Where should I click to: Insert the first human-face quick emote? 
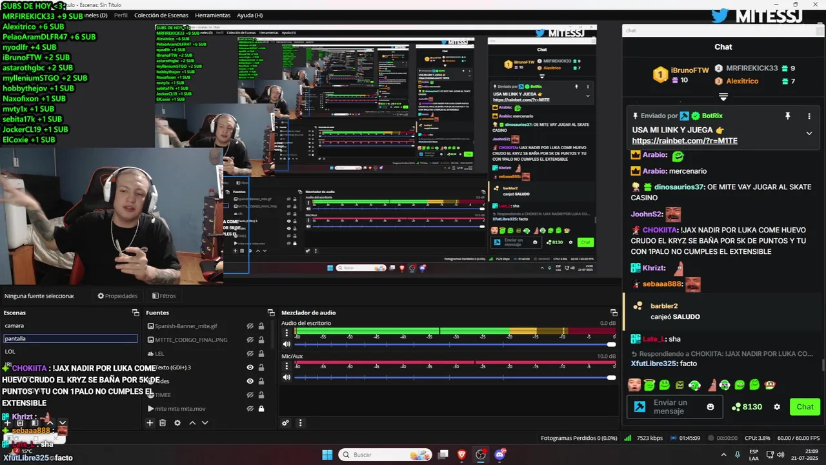pos(634,386)
